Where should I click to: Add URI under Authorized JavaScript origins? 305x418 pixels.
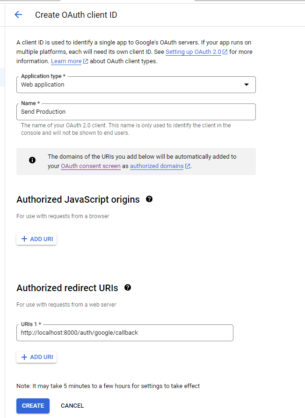[x=36, y=239]
